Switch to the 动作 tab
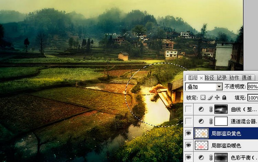The width and height of the screenshot is (258, 162). click(x=235, y=78)
